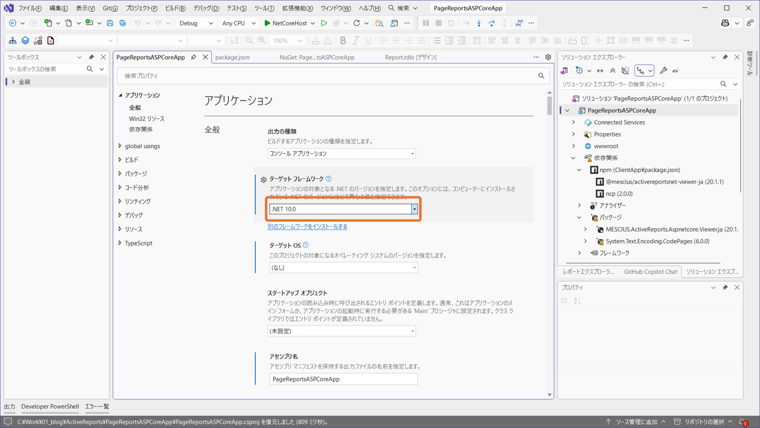
Task: Pin the ツールボックス panel
Action: point(91,57)
